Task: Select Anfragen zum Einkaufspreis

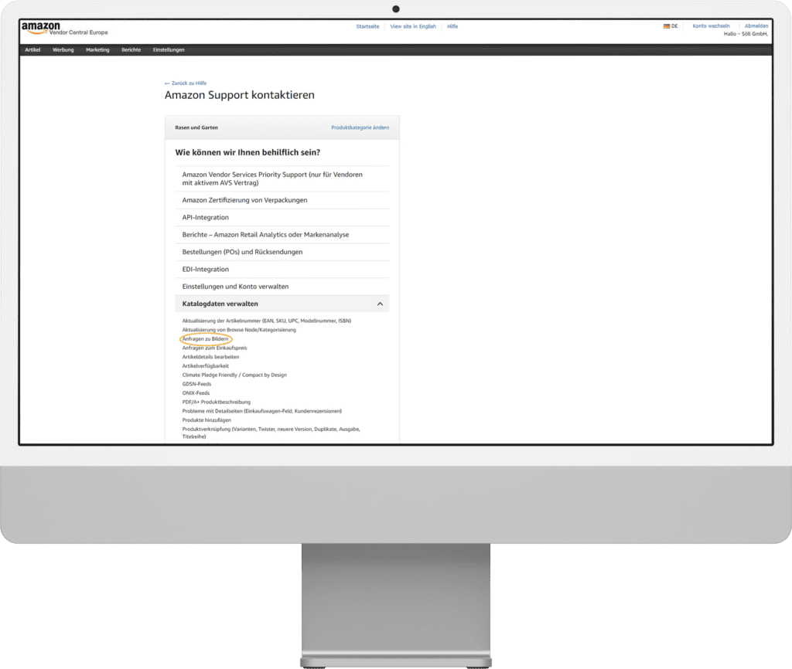Action: click(215, 348)
